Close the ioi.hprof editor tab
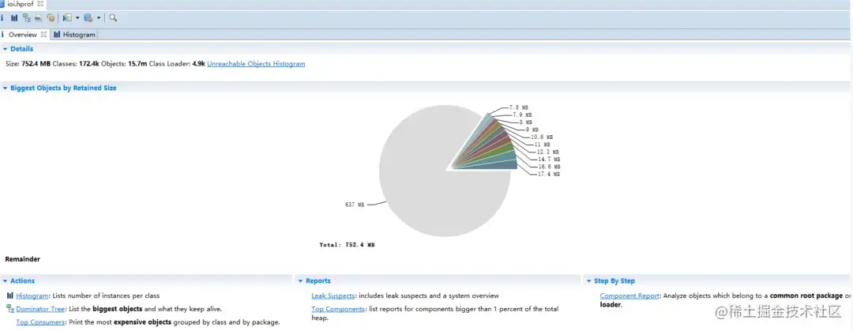The width and height of the screenshot is (853, 331). [40, 4]
